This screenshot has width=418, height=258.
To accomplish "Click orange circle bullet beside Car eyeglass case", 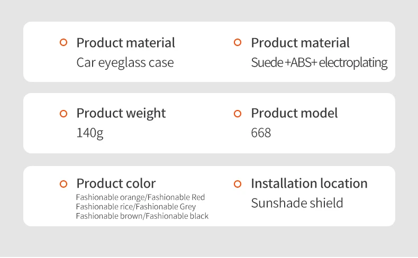I will click(x=63, y=42).
